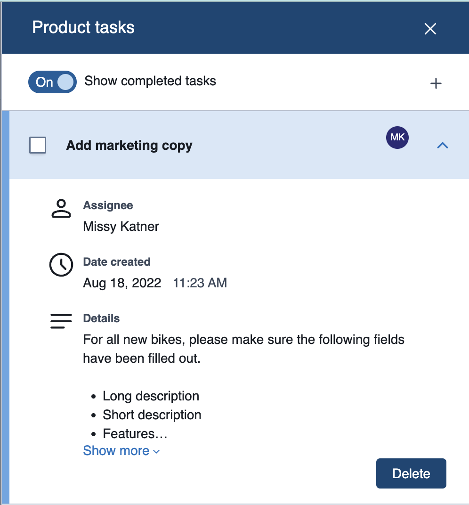Close the Product tasks panel
The height and width of the screenshot is (505, 469).
(x=430, y=29)
